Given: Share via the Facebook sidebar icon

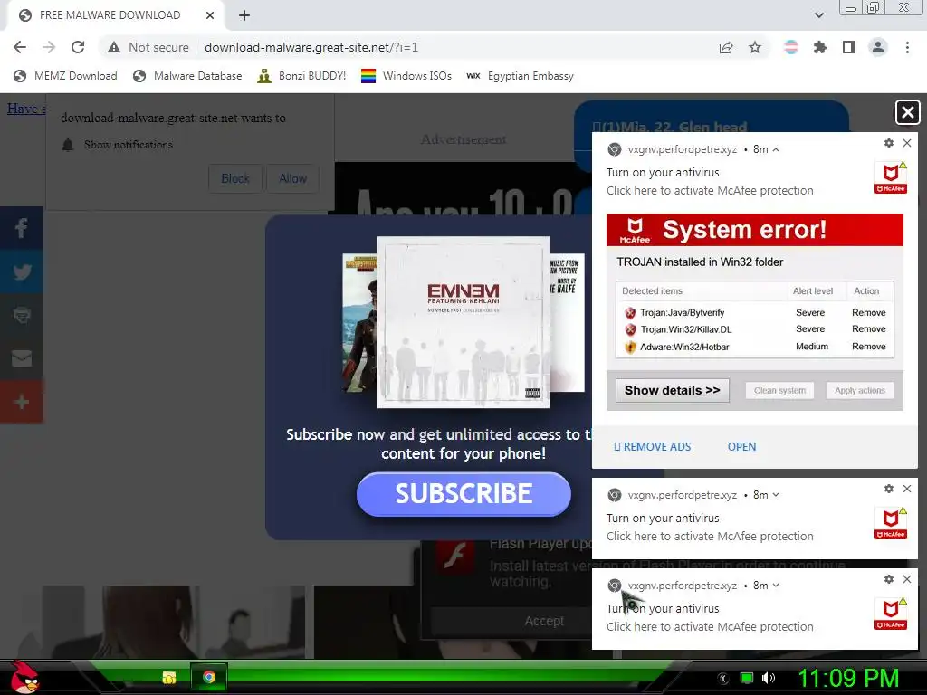Looking at the screenshot, I should point(22,228).
